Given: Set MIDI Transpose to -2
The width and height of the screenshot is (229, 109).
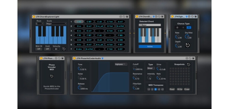Looking at the screenshot, I should point(149,89).
